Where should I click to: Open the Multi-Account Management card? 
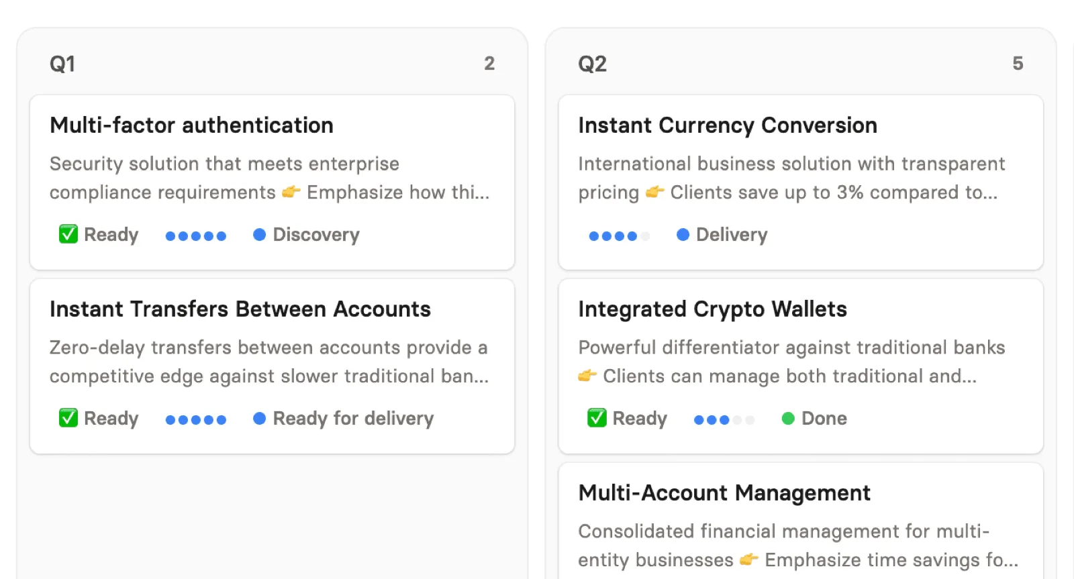[801, 521]
